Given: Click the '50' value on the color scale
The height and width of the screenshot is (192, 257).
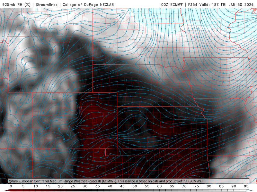Looking at the screenshot, I should click(x=135, y=186).
